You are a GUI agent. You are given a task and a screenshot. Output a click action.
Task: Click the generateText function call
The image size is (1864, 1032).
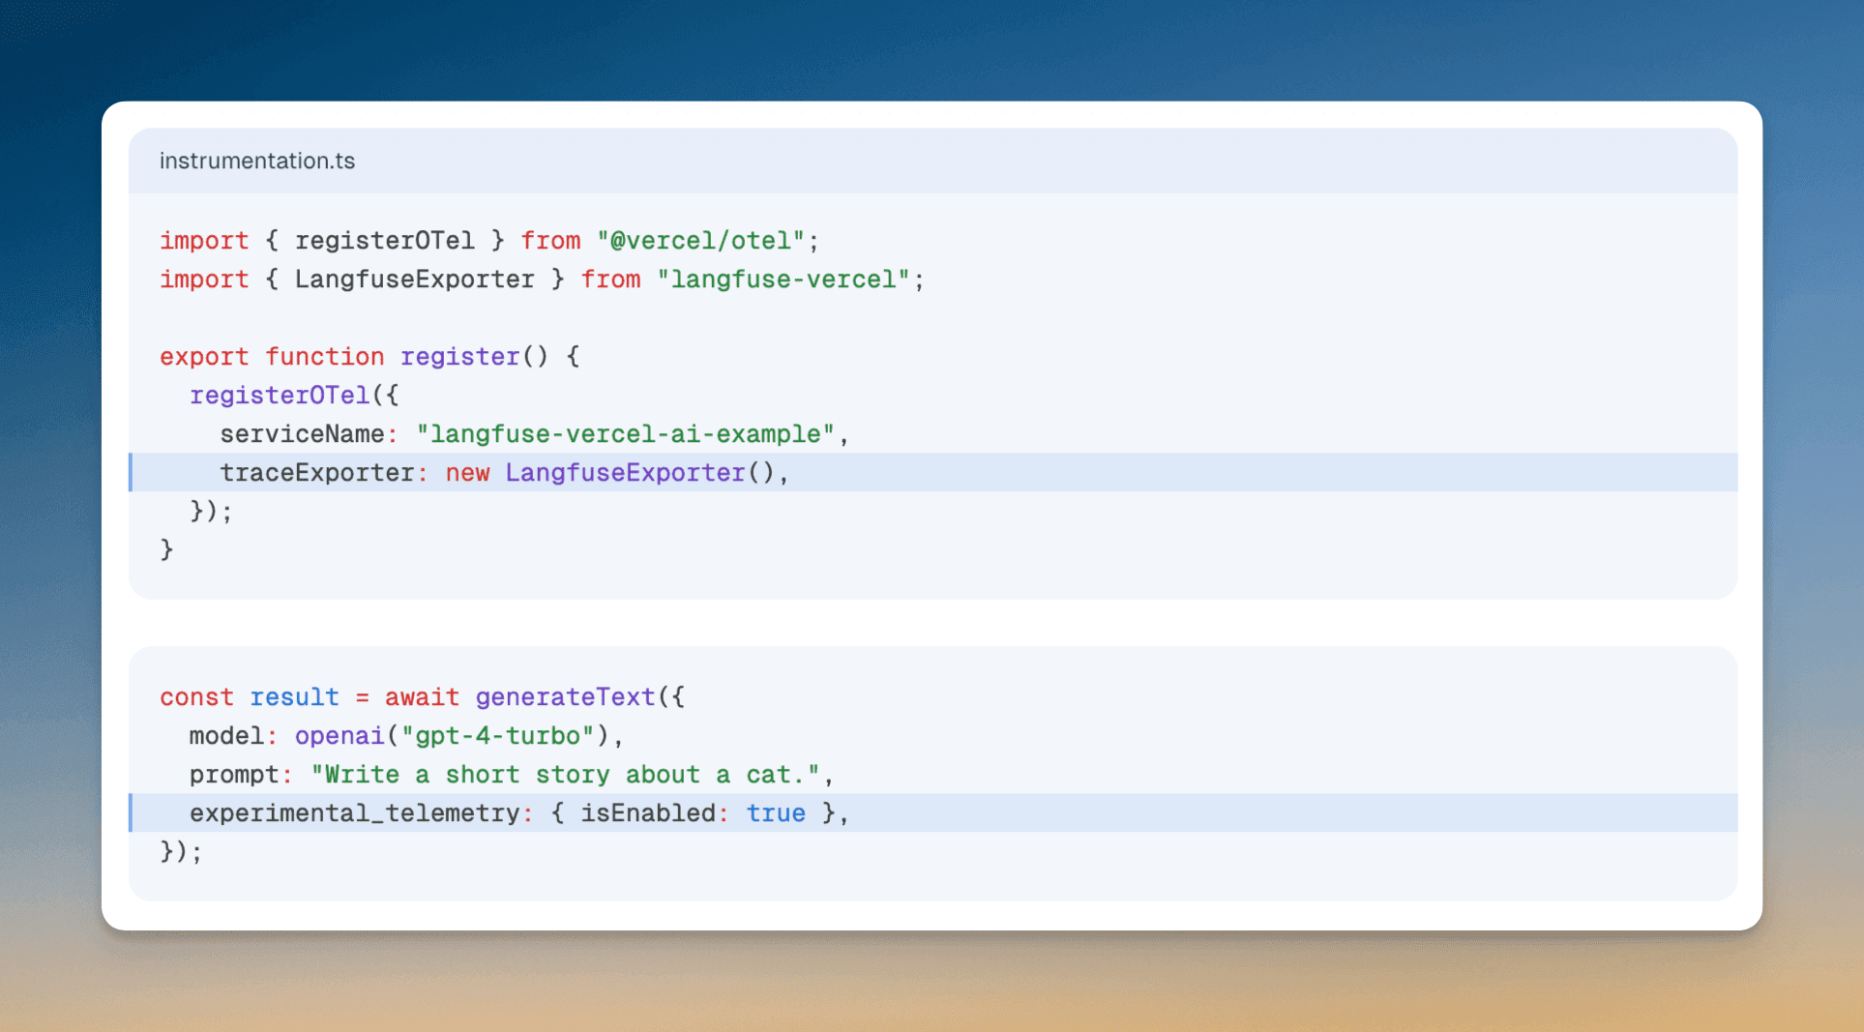click(565, 697)
